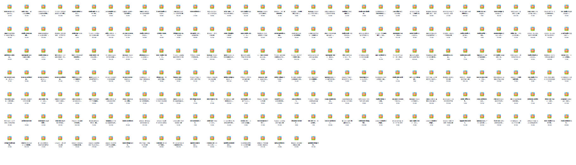This screenshot has width=576, height=165.
Task: Click the 'b arch studio' archive icon
Action: [161, 7]
